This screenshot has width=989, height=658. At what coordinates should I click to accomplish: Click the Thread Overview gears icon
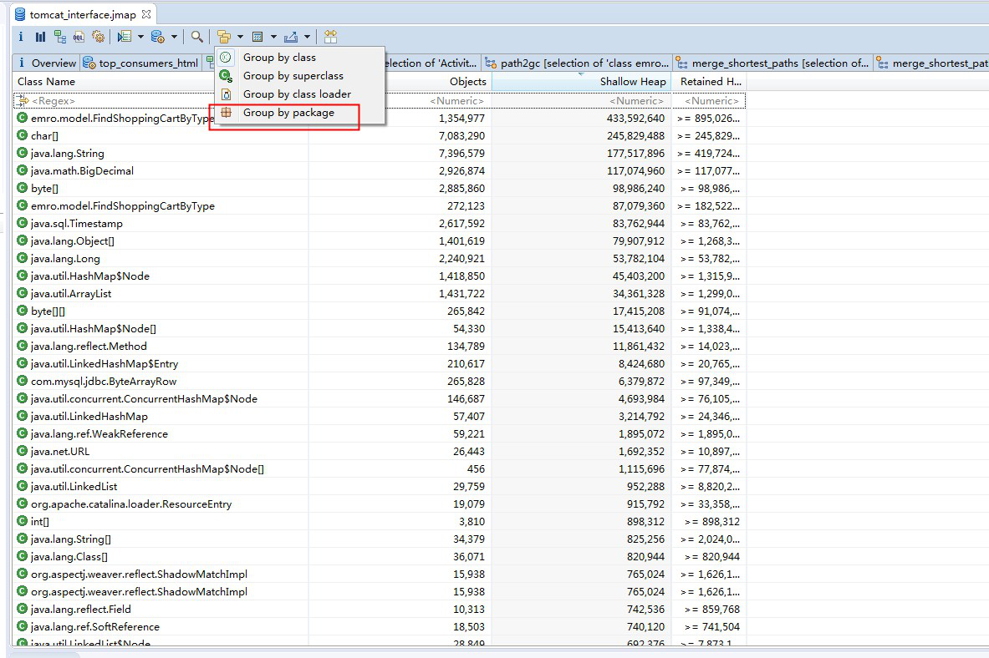click(99, 37)
